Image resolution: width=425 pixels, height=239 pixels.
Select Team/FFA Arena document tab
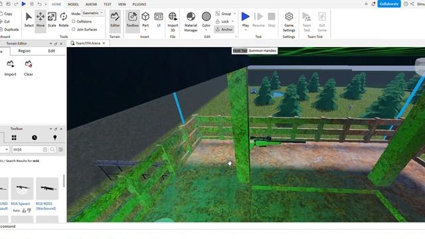coord(88,43)
